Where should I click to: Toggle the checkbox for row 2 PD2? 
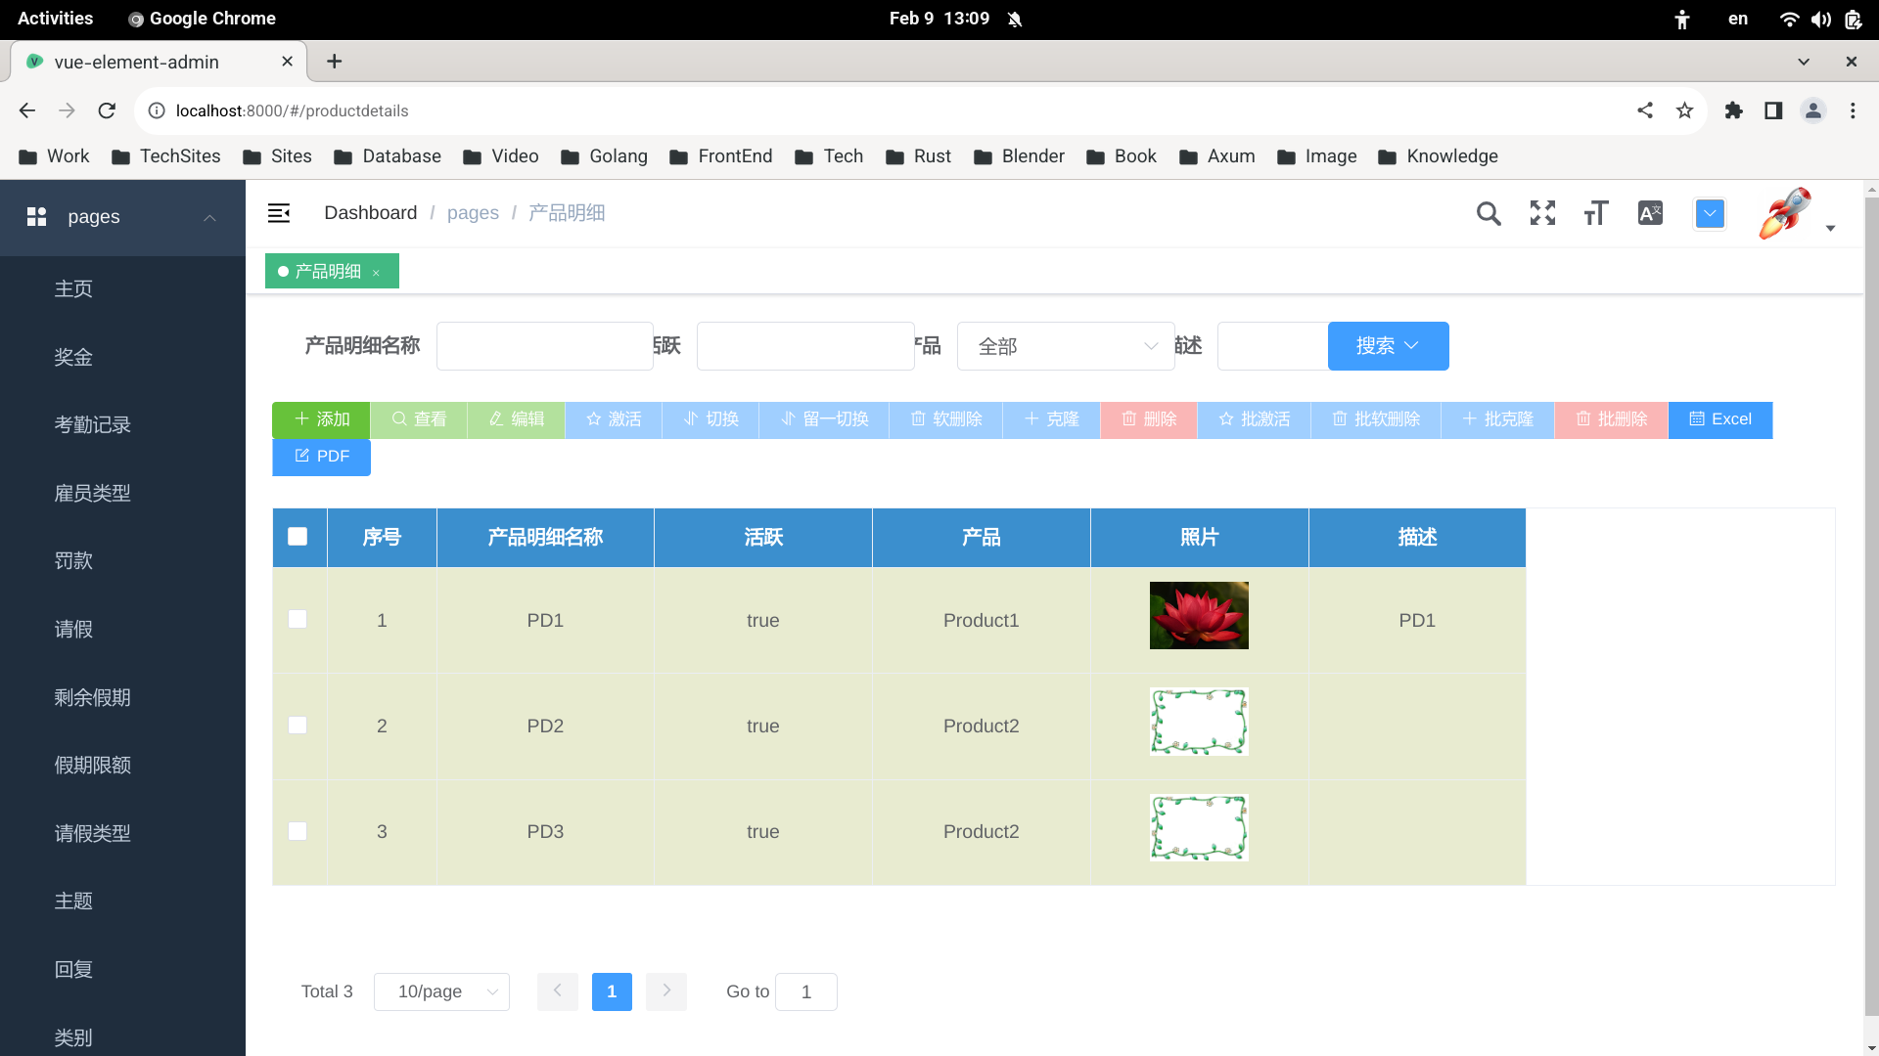point(298,725)
